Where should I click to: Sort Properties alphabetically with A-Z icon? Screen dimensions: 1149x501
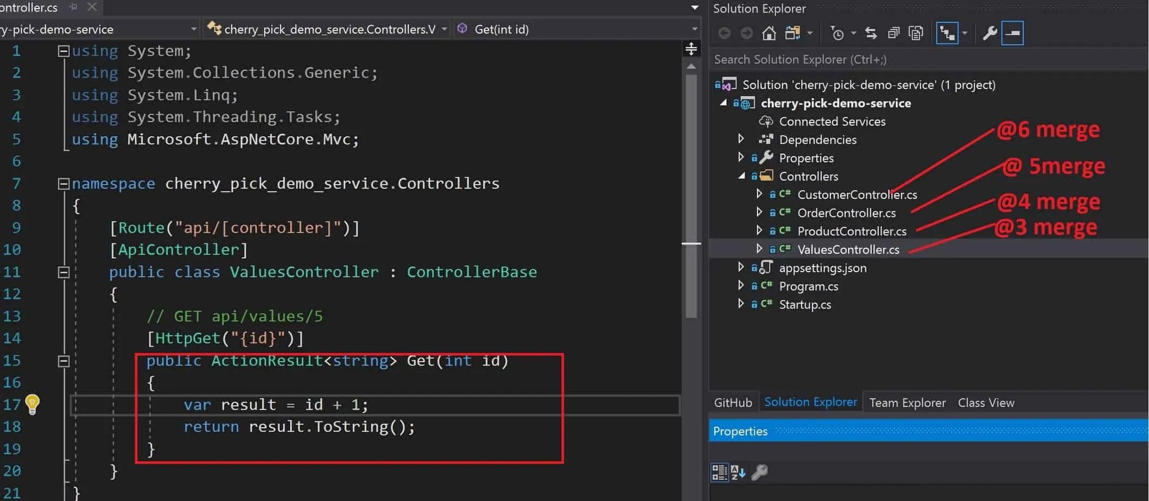pyautogui.click(x=737, y=471)
